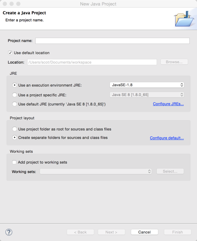This screenshot has height=241, width=197.
Task: Click the Browse button for location
Action: point(174,62)
